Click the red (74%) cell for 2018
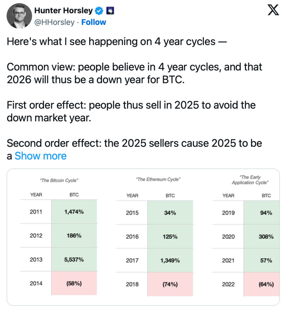Screen dimensions: 286x310 coord(170,284)
